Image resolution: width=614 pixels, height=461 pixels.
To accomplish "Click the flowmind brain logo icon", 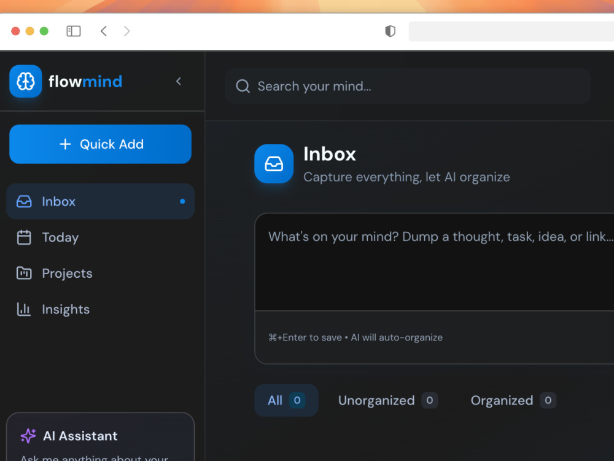I will pyautogui.click(x=25, y=81).
